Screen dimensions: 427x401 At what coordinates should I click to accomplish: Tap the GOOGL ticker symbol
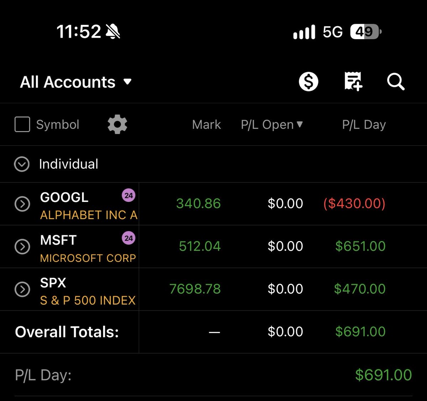[x=64, y=197]
